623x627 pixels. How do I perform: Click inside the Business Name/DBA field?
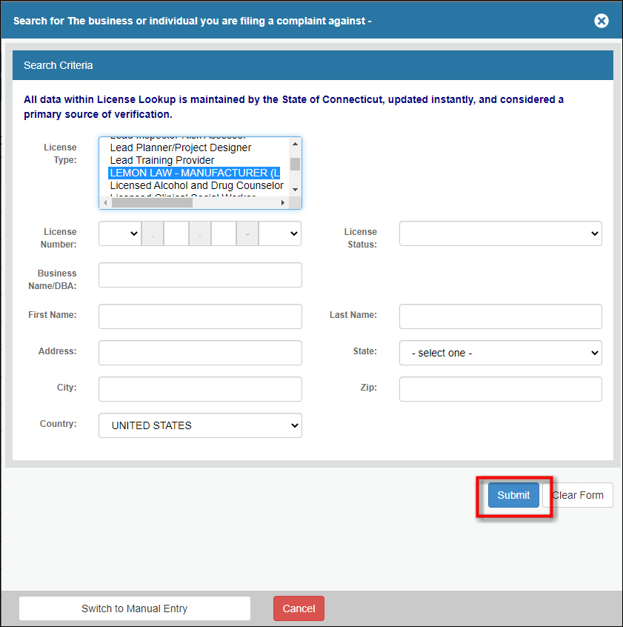pos(200,275)
